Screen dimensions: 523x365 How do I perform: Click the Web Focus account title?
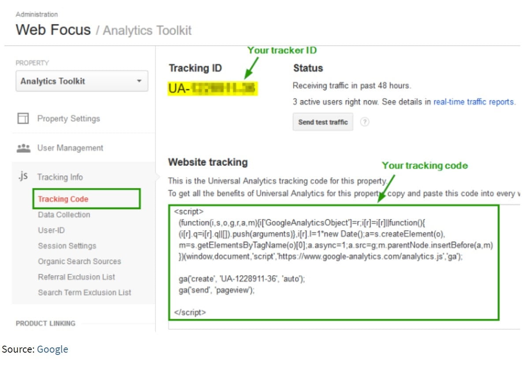point(53,29)
